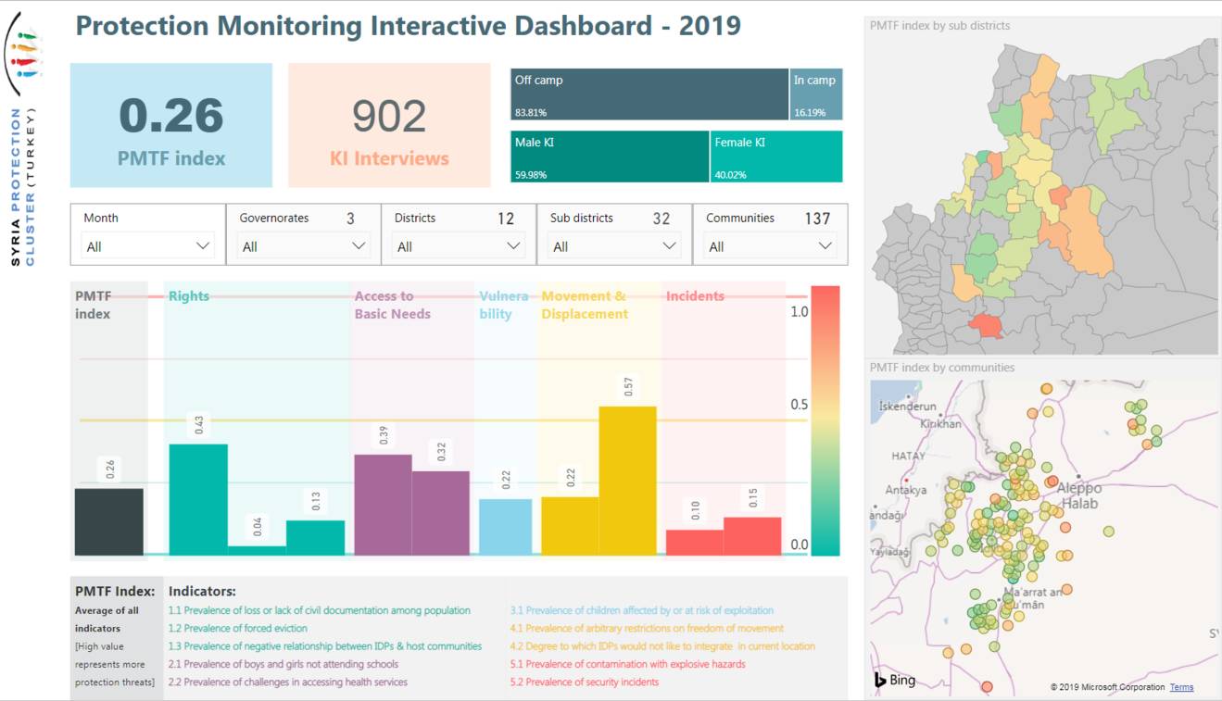Image resolution: width=1222 pixels, height=701 pixels.
Task: Expand the Sub districts filter dropdown
Action: click(614, 246)
